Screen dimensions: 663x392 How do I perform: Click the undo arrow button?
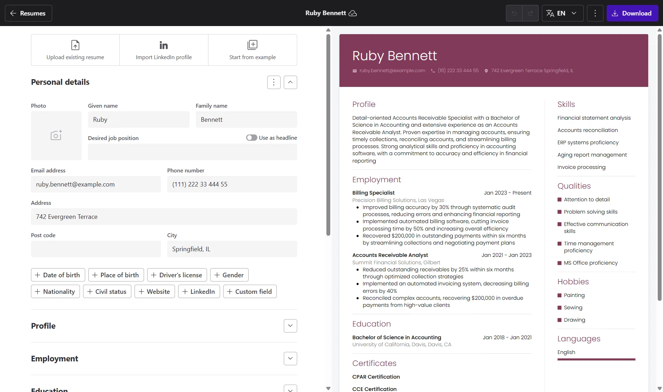point(514,13)
